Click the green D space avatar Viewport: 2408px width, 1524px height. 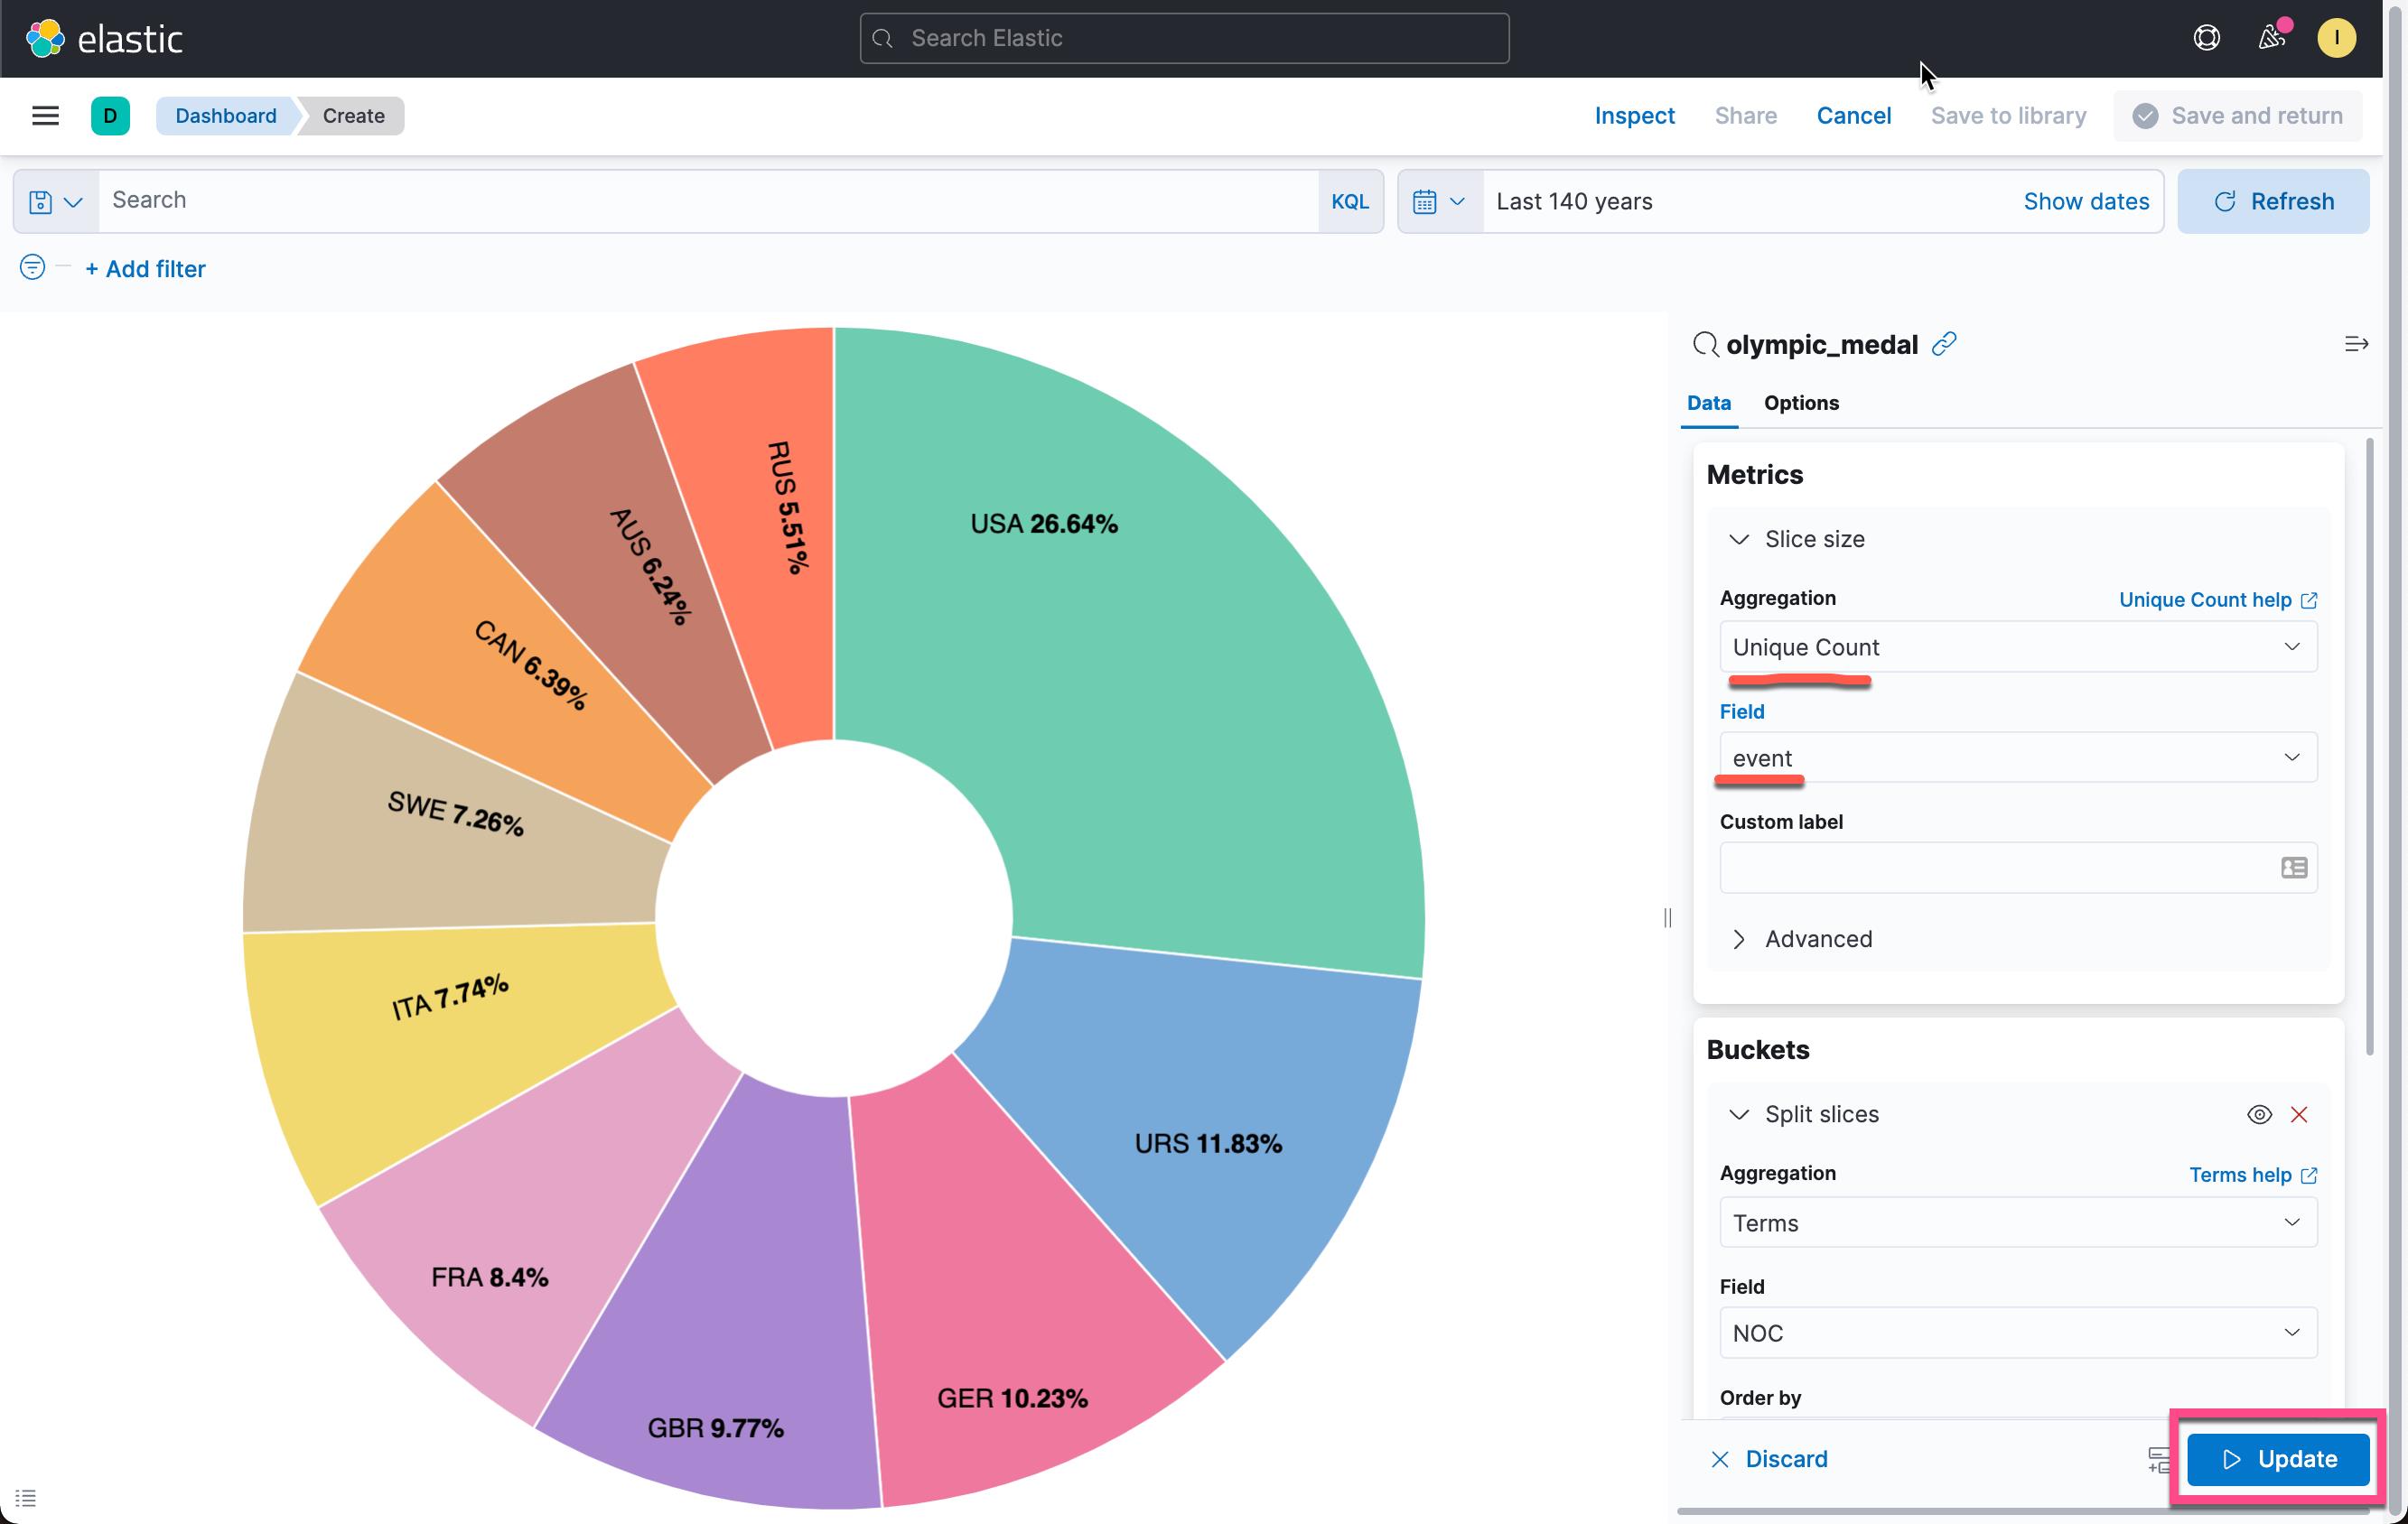click(110, 116)
